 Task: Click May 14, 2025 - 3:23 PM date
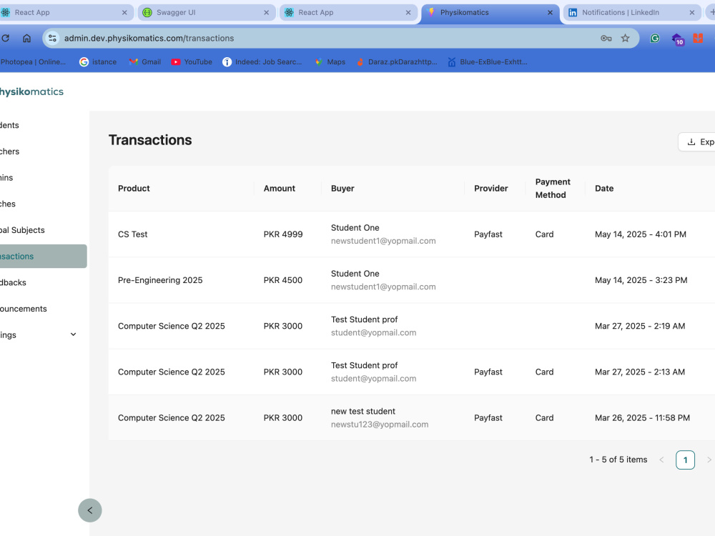tap(641, 280)
